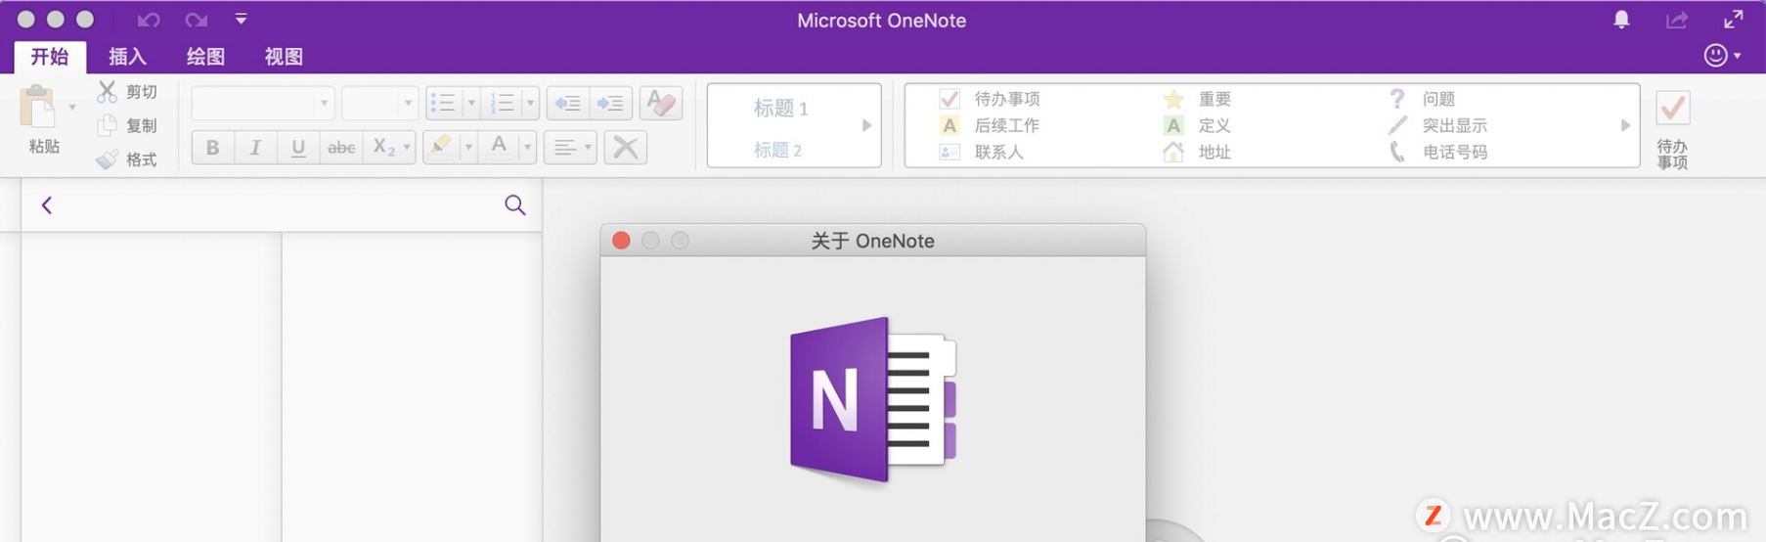
Task: Click the bulleted list icon
Action: [444, 103]
